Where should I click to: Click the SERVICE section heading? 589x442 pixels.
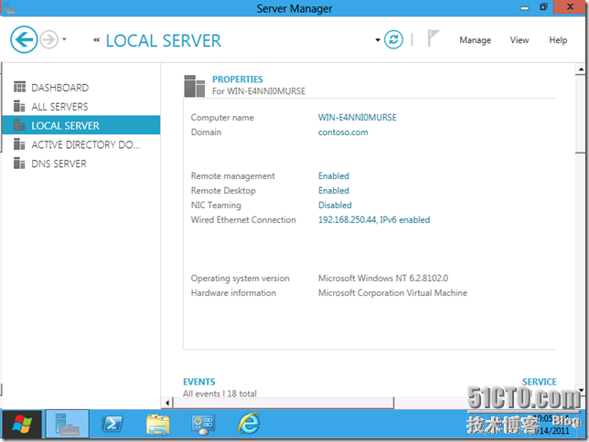click(x=540, y=382)
